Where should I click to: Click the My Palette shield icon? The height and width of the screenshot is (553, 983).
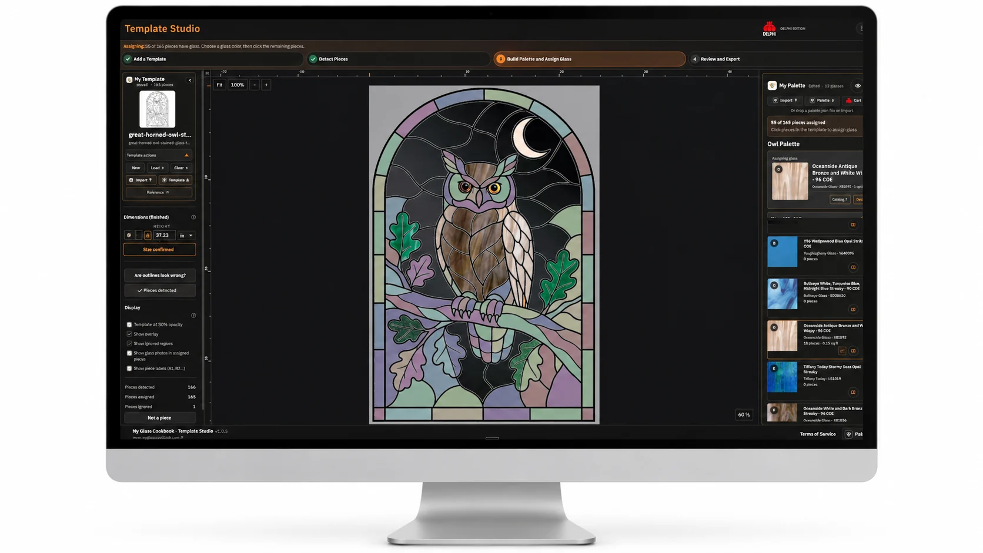(772, 86)
